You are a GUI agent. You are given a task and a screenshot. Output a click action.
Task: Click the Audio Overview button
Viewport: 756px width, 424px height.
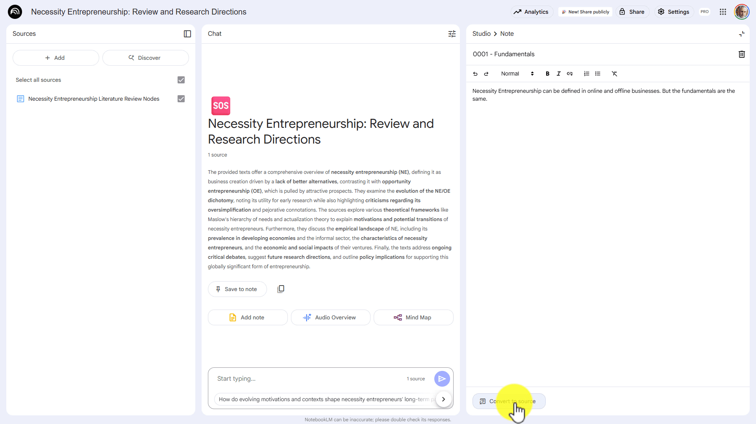coord(330,317)
